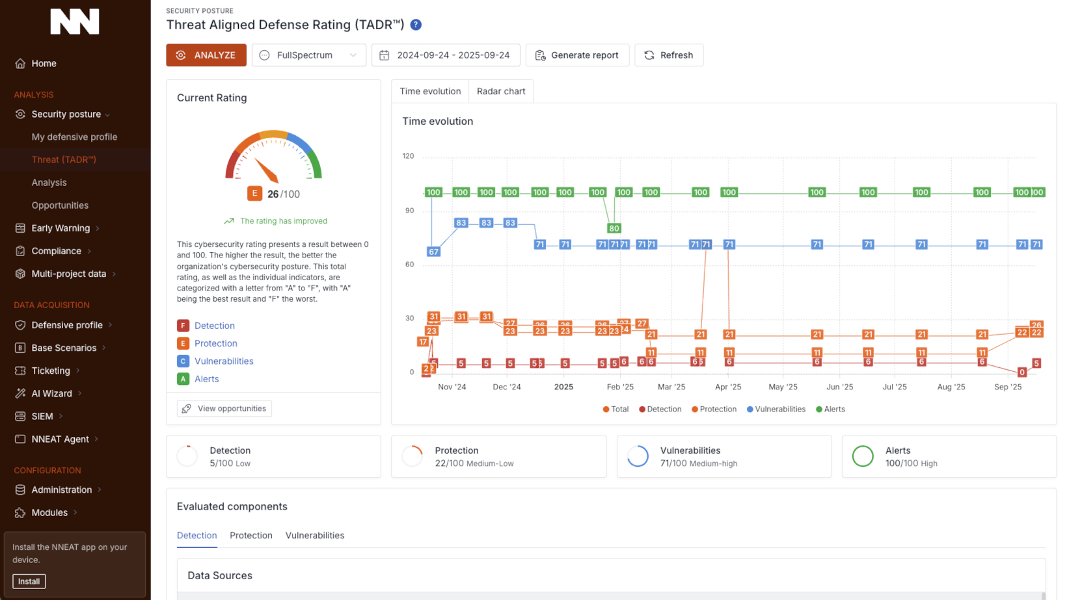
Task: Hide the Vulnerabilities series via legend
Action: pos(776,410)
